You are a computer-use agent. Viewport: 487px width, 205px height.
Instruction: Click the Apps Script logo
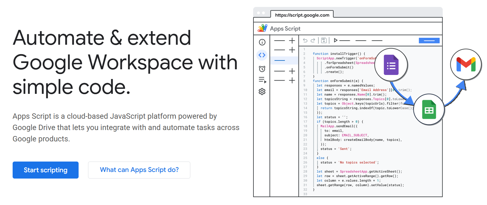[x=263, y=28]
